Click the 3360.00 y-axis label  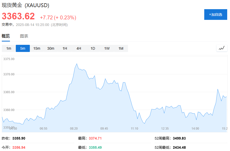(9, 110)
